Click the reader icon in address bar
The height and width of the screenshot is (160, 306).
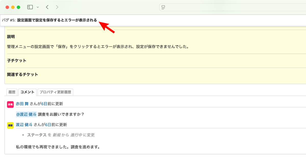click(x=163, y=7)
